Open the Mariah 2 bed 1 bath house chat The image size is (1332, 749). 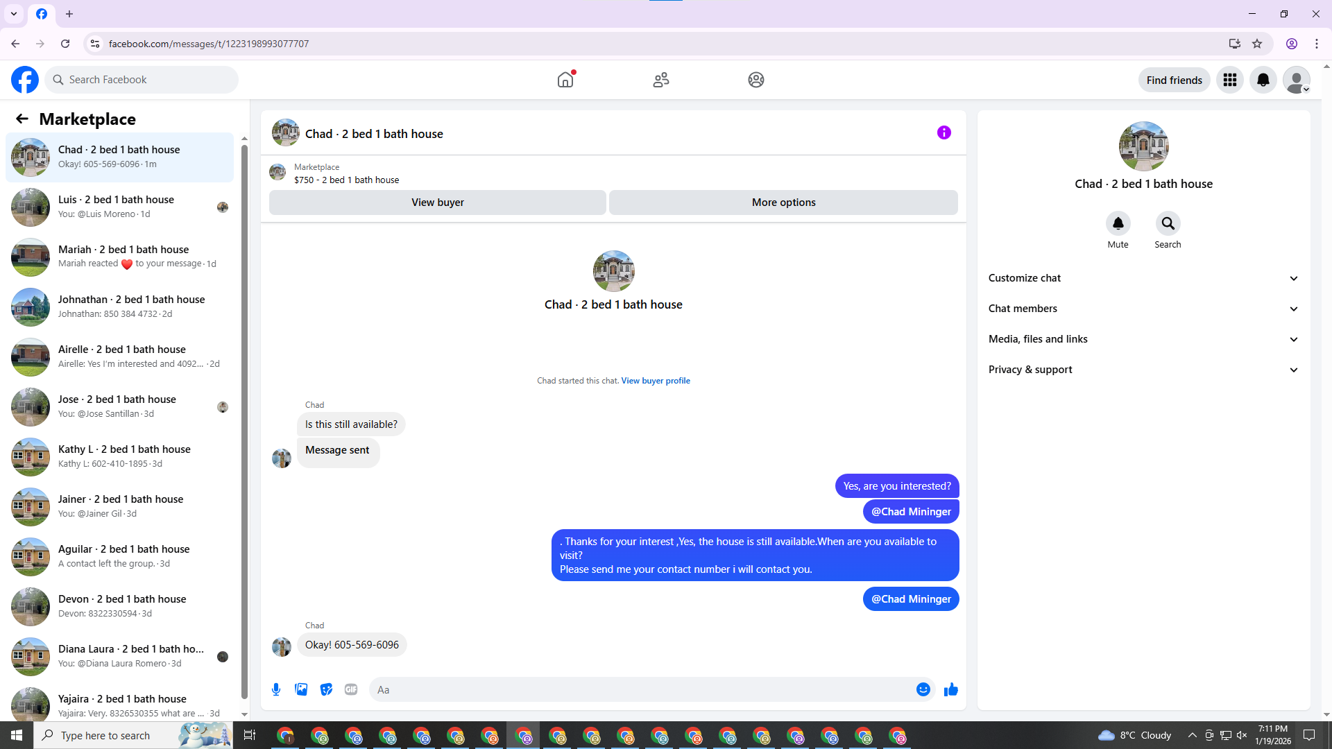[119, 257]
